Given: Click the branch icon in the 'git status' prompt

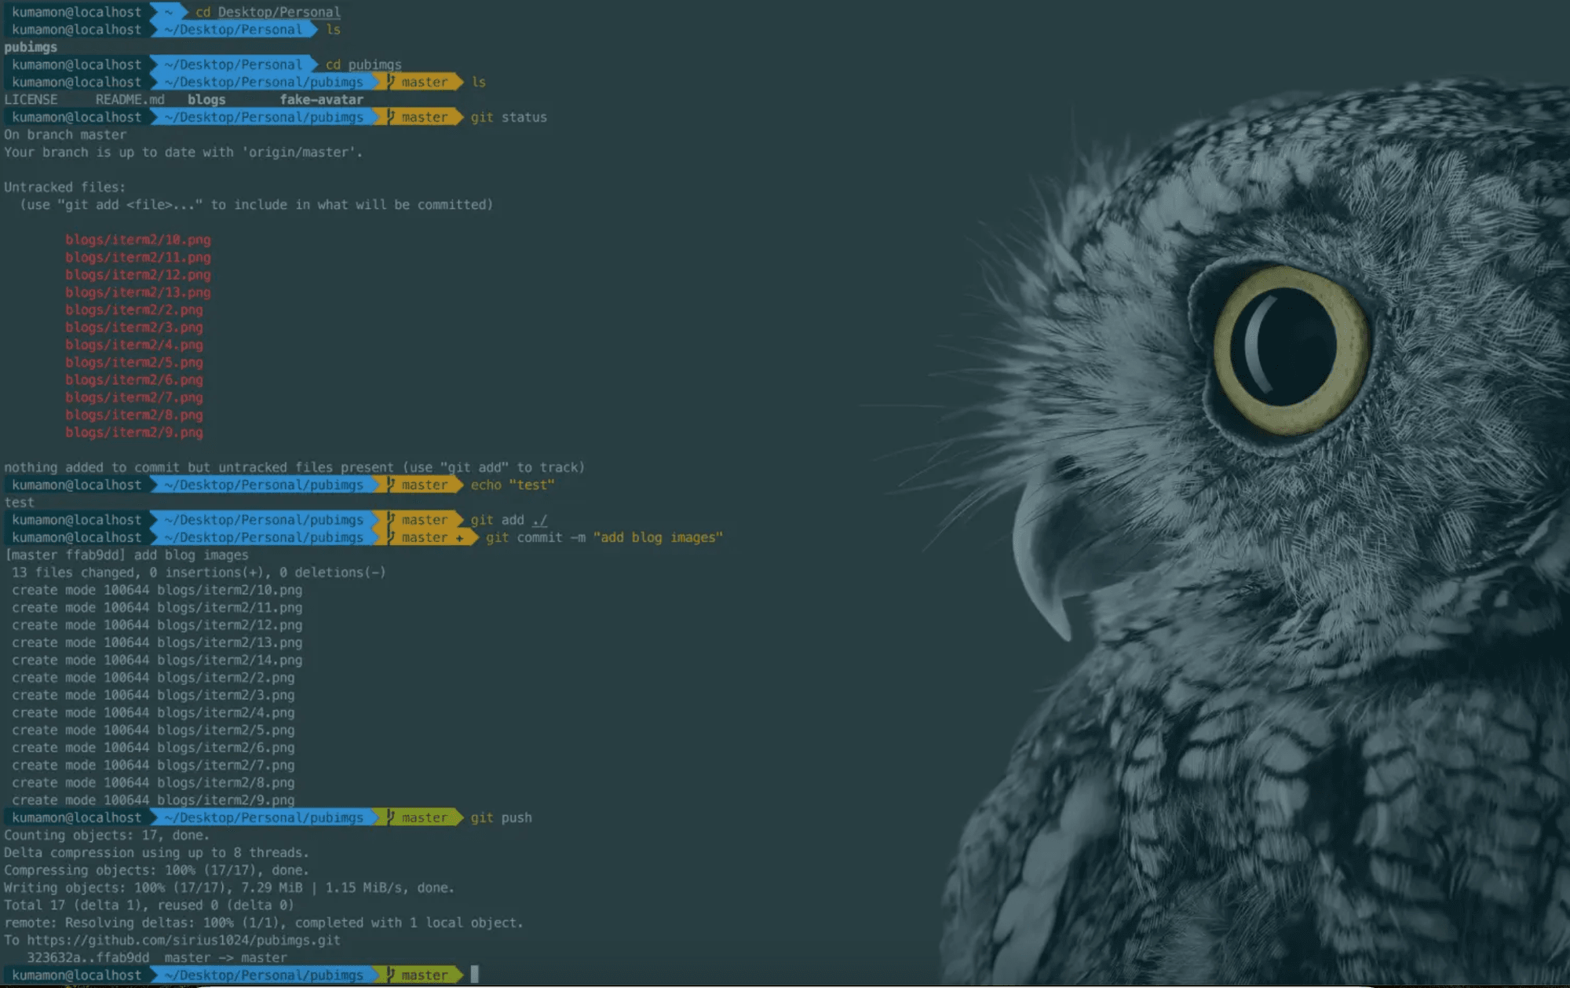Looking at the screenshot, I should click(391, 117).
